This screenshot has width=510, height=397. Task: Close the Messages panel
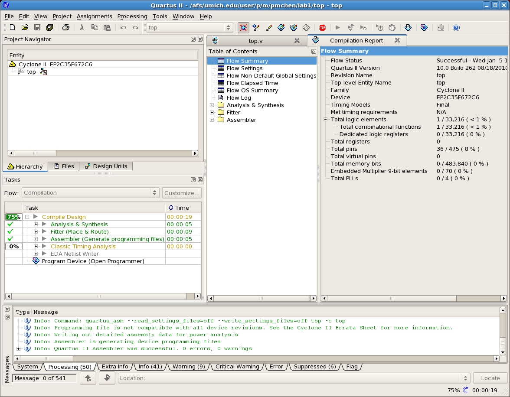(x=7, y=309)
